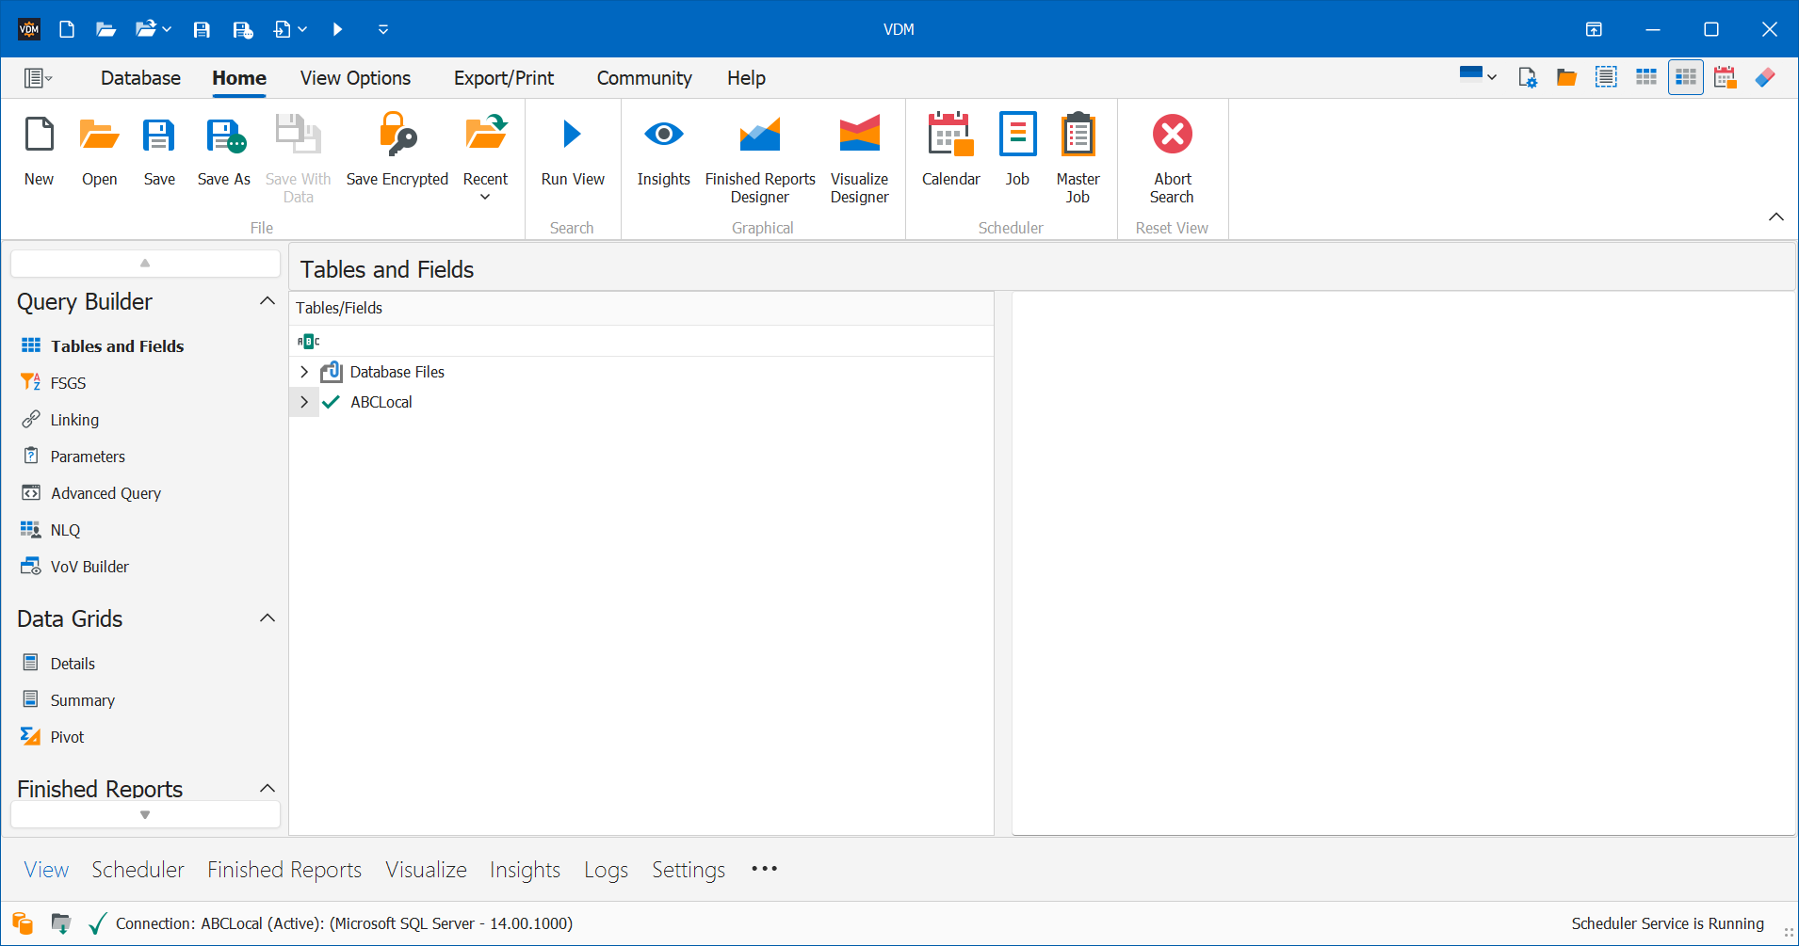Switch to the View Options ribbon tab
Image resolution: width=1799 pixels, height=946 pixels.
tap(355, 77)
